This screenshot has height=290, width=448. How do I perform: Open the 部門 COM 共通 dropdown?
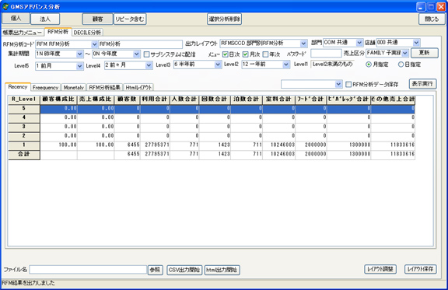click(359, 43)
